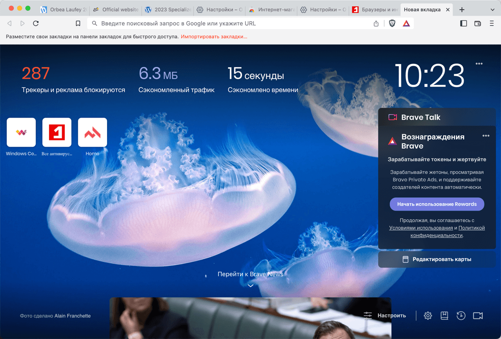Open settings gear icon at bottom
This screenshot has width=501, height=339.
[428, 316]
